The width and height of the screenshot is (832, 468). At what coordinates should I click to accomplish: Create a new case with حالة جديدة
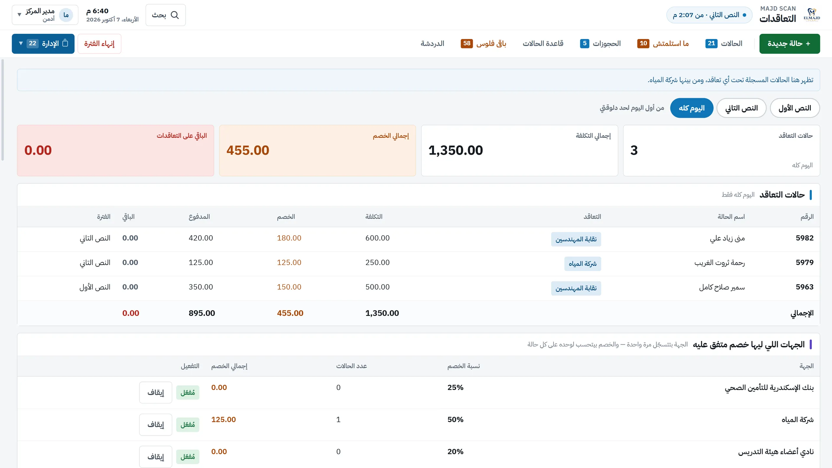click(x=789, y=44)
